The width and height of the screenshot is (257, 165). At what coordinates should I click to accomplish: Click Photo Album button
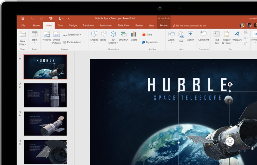pos(72,42)
